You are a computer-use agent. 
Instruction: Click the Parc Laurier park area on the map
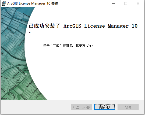(26, 70)
